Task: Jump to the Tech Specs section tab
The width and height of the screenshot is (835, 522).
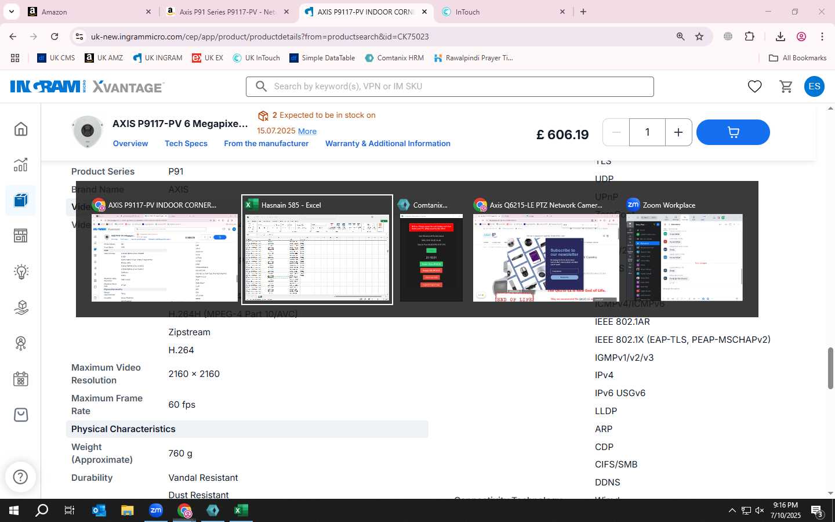Action: [x=186, y=143]
